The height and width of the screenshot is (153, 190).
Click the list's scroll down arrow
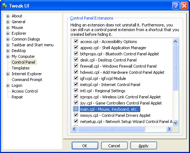click(175, 123)
